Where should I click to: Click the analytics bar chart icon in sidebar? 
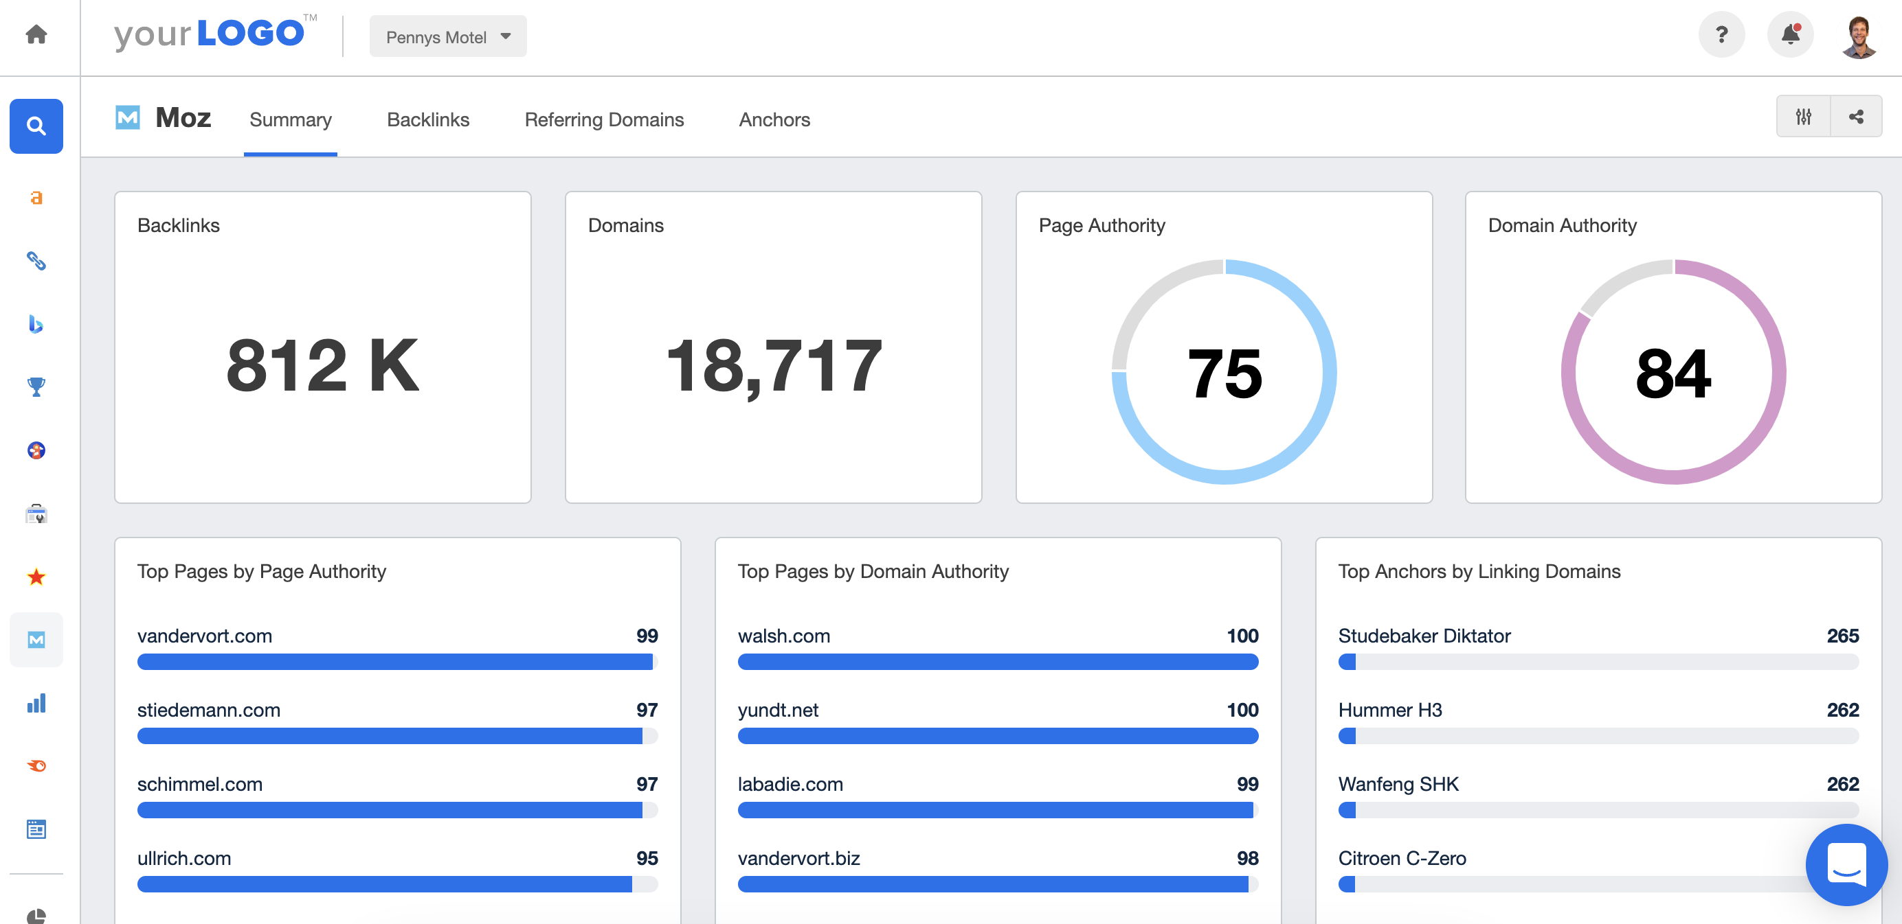pos(36,701)
